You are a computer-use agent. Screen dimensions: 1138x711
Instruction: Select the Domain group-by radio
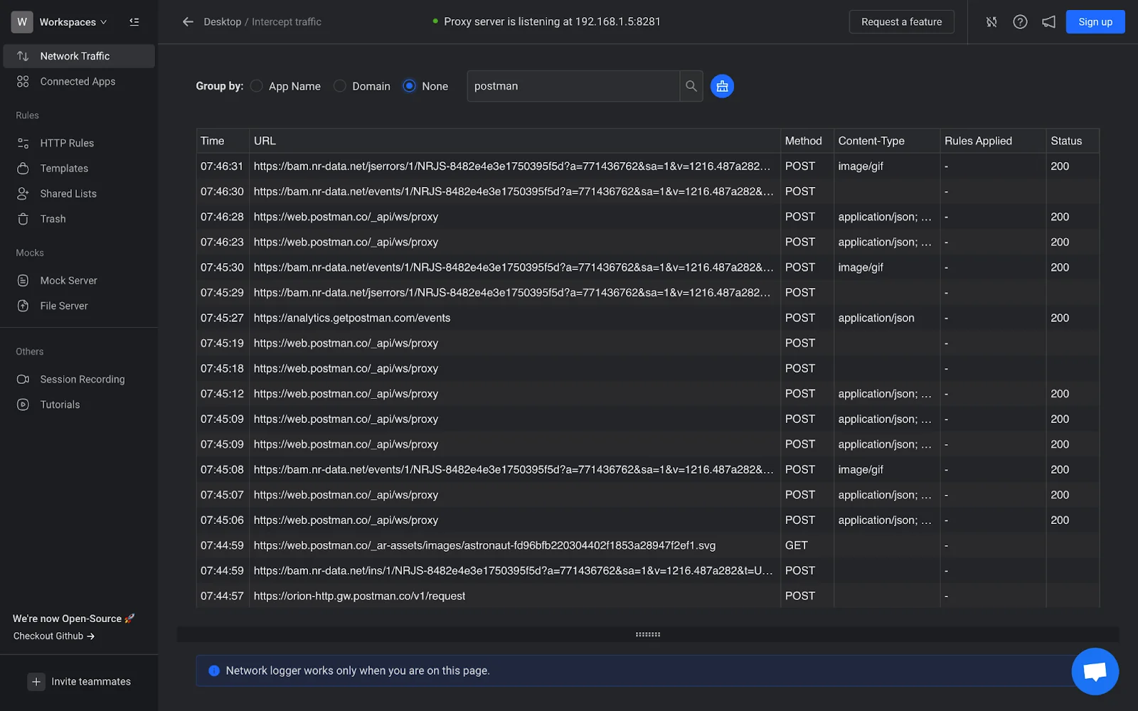(x=340, y=86)
